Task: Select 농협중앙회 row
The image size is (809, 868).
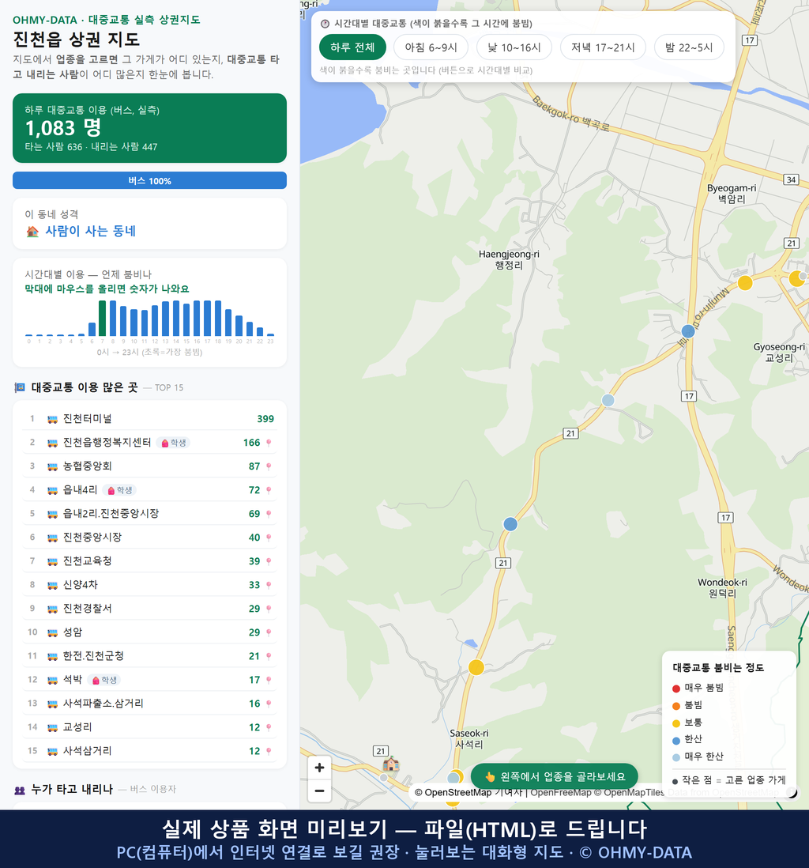Action: (x=149, y=466)
